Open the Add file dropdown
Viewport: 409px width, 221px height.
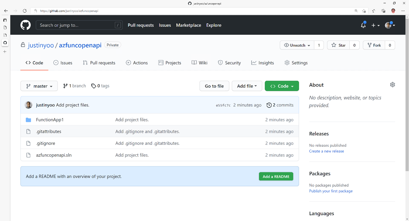[247, 86]
